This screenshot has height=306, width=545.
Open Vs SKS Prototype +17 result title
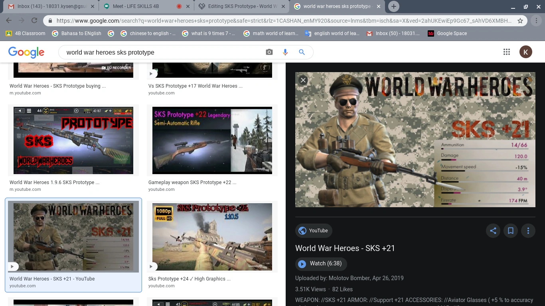tap(195, 86)
